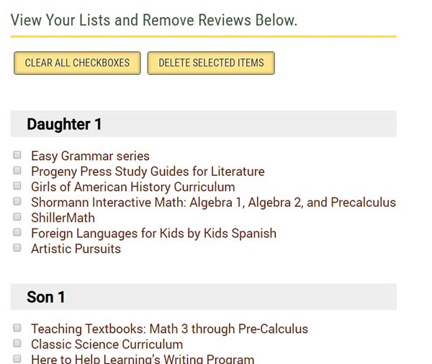
Task: Open Progeny Press Study Guides link text
Action: [x=148, y=172]
